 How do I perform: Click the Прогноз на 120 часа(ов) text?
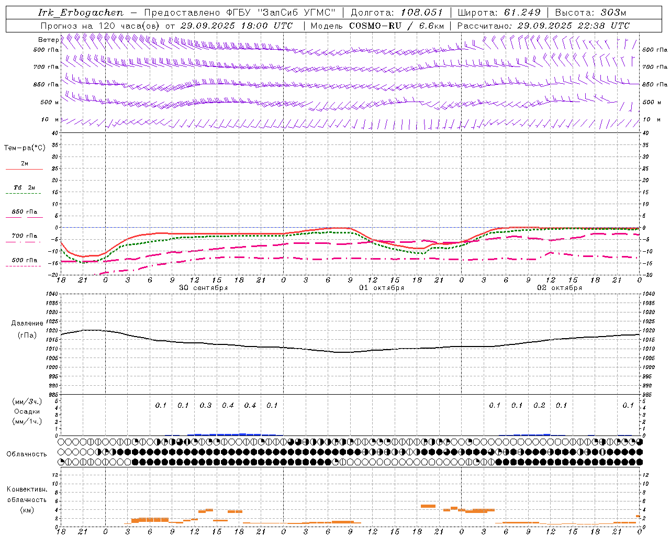pos(100,26)
